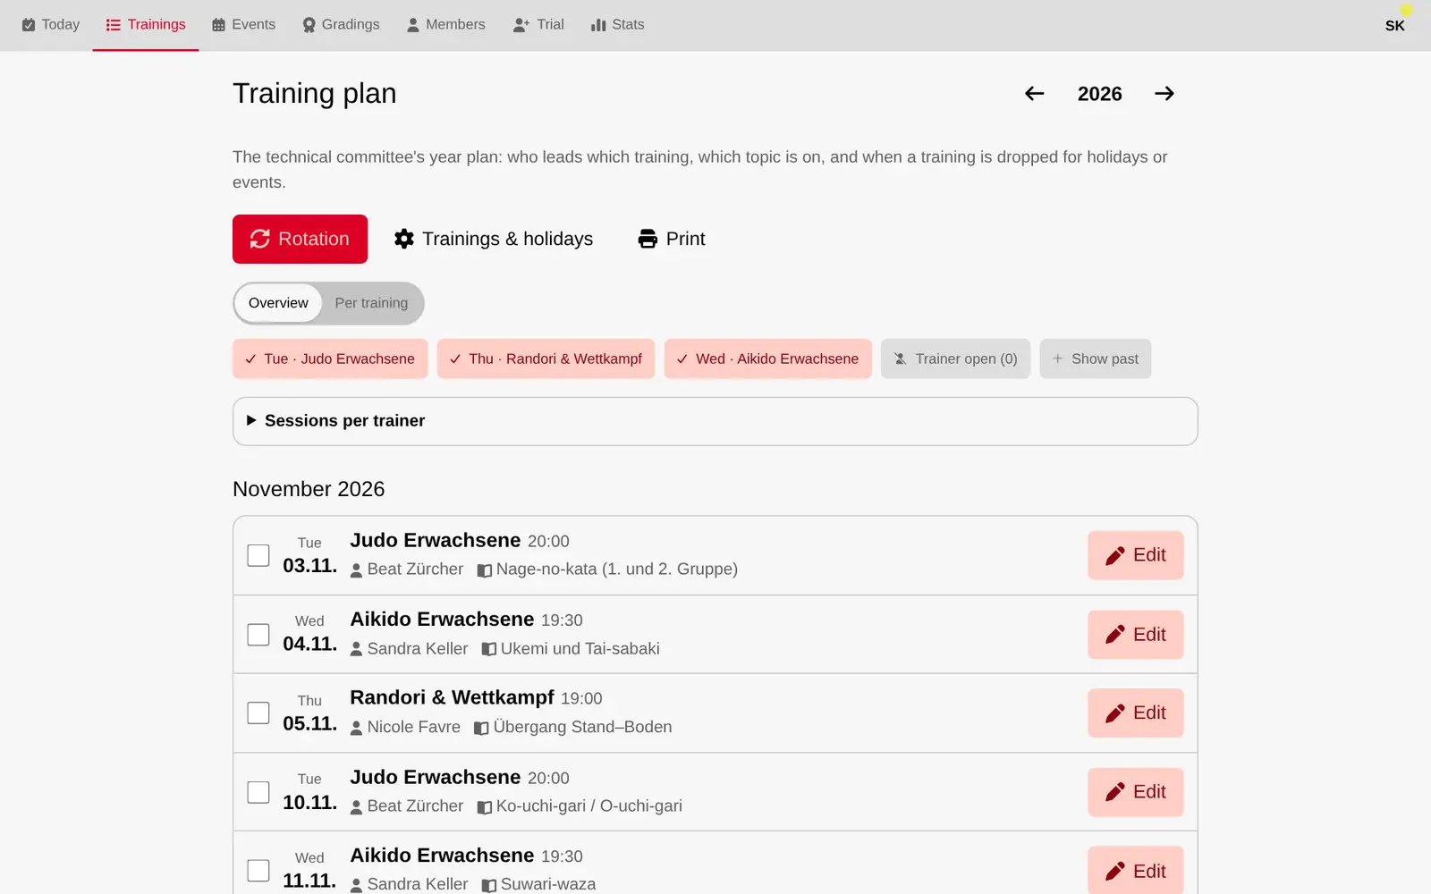Click the November 2026 heading

click(x=309, y=489)
